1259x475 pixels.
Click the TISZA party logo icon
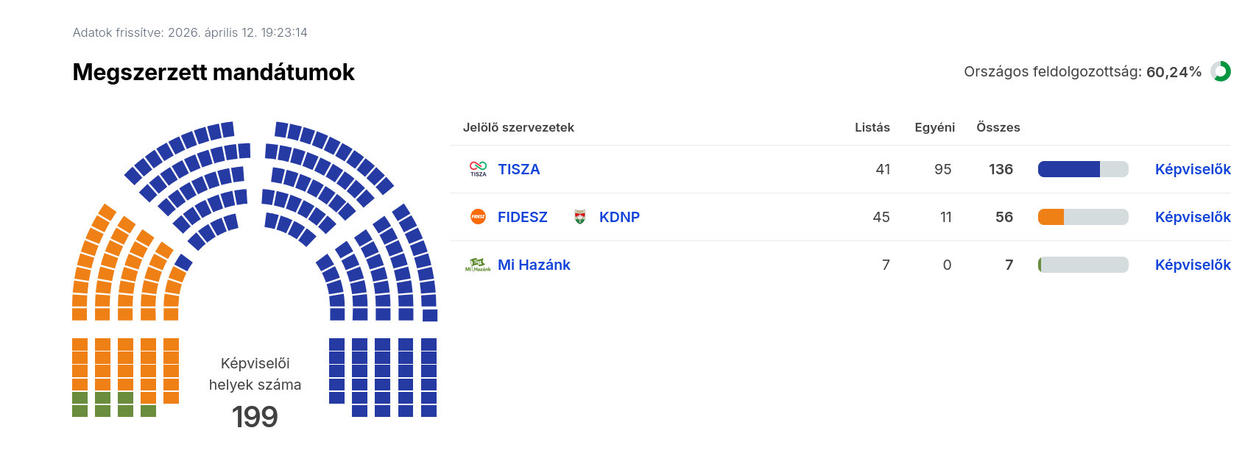click(478, 169)
